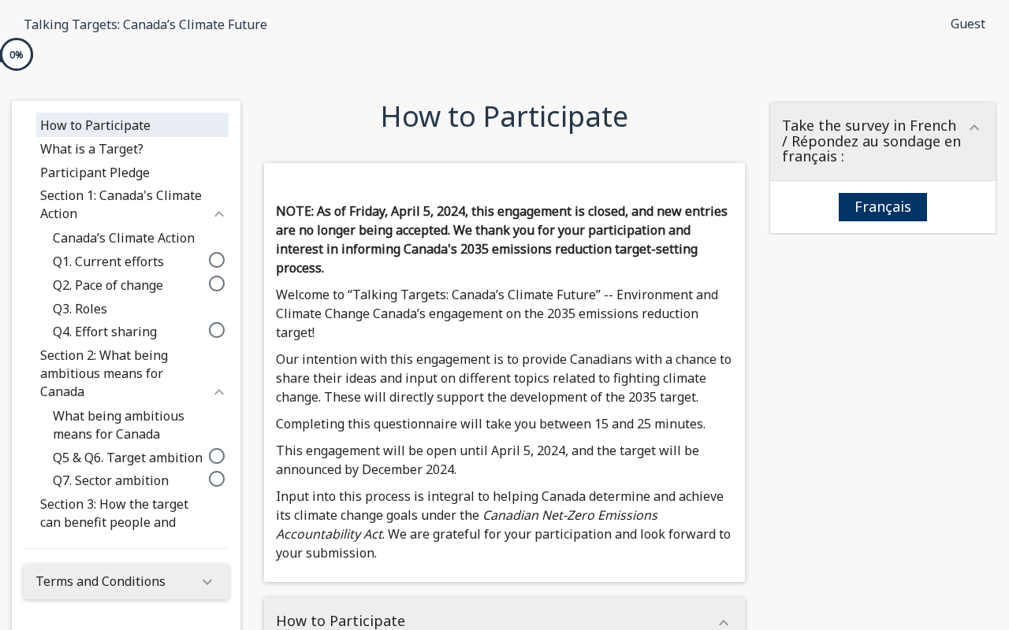This screenshot has width=1009, height=630.
Task: Click the Q5 & Q6 Target ambition circle
Action: [x=217, y=456]
